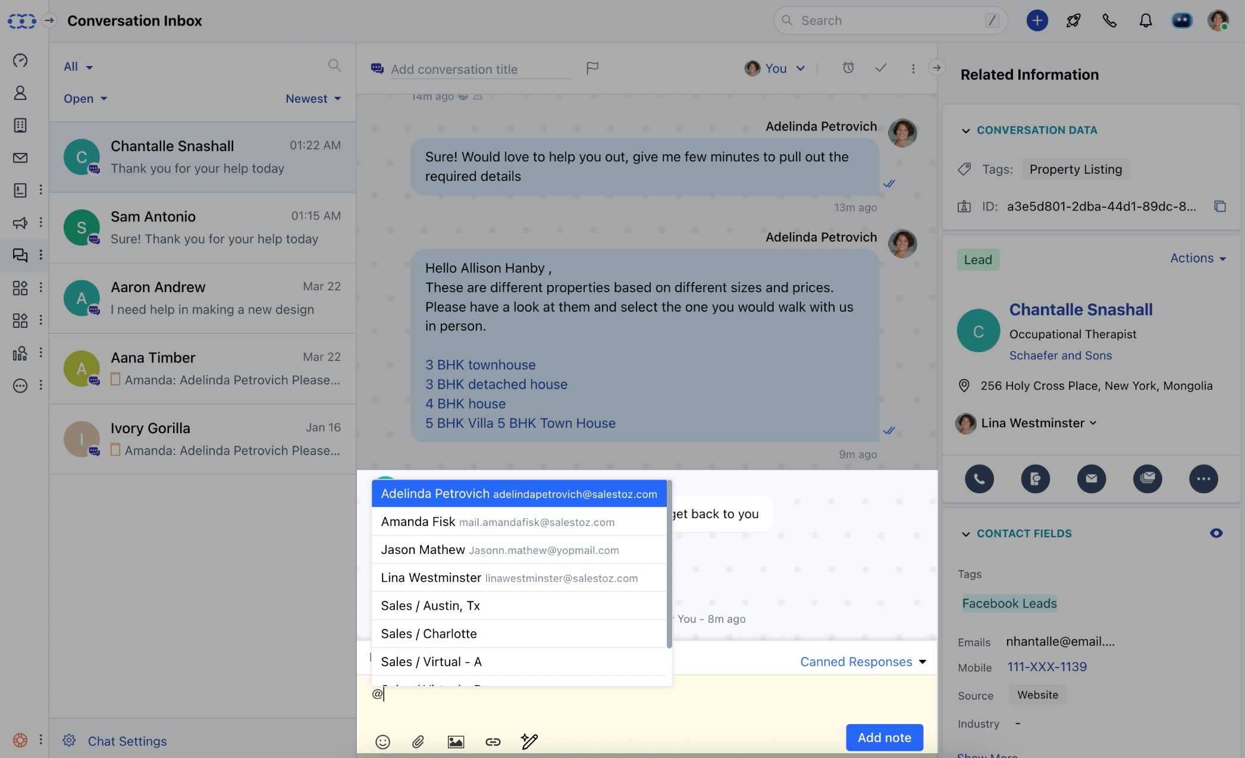Open the 3 BHK townhouse link
1245x758 pixels.
(x=480, y=364)
